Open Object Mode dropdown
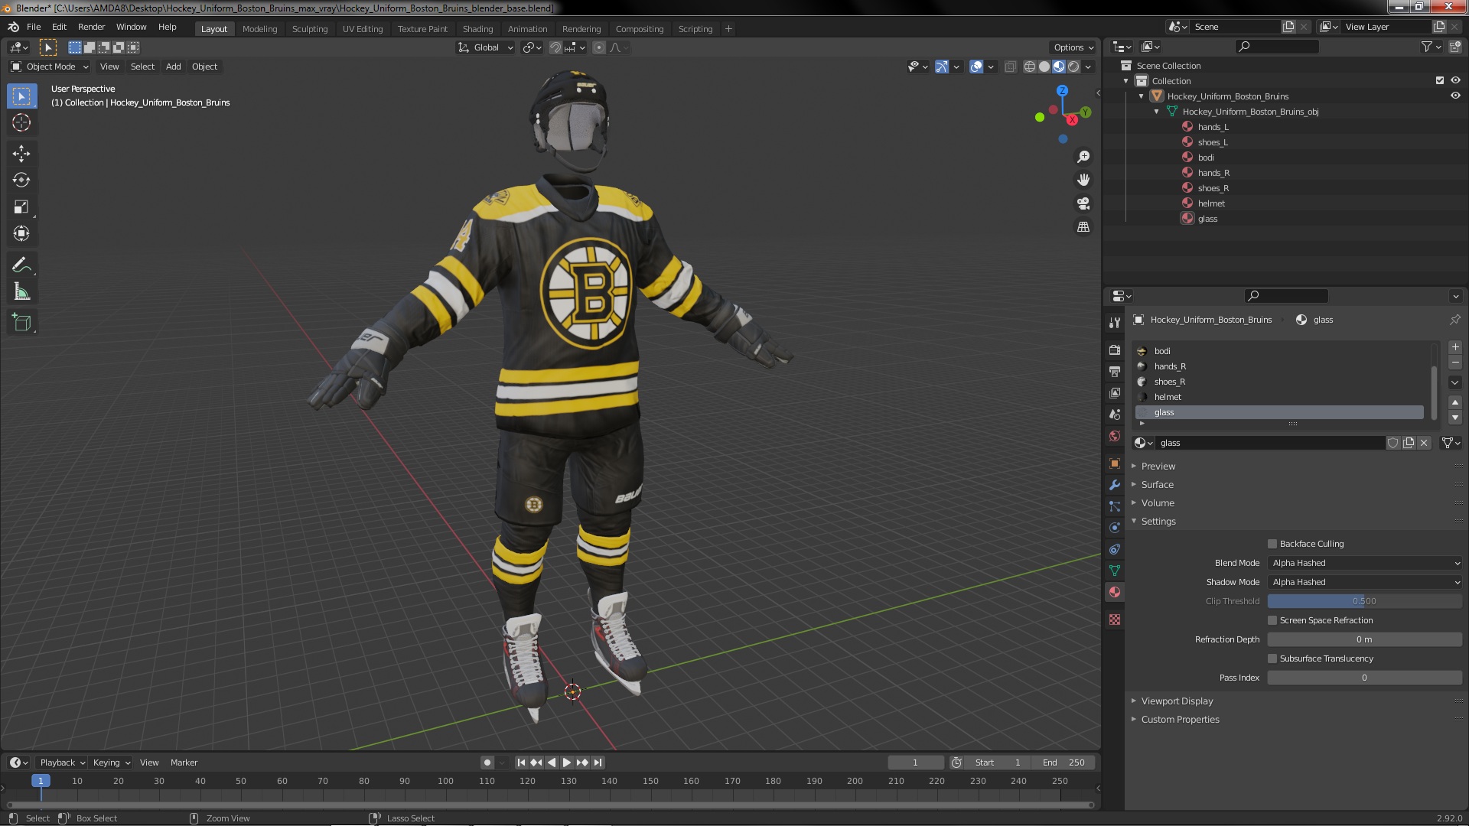Screen dimensions: 1469x826 coord(49,67)
